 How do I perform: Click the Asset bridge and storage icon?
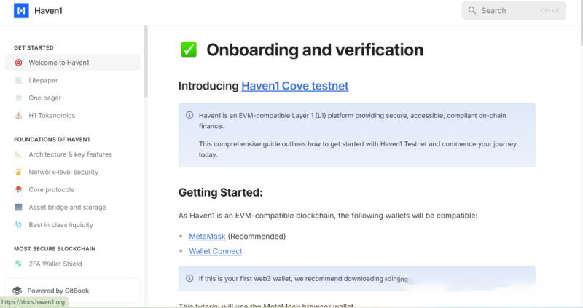point(18,208)
